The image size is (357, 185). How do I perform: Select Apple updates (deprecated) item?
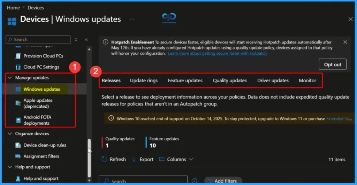[38, 103]
